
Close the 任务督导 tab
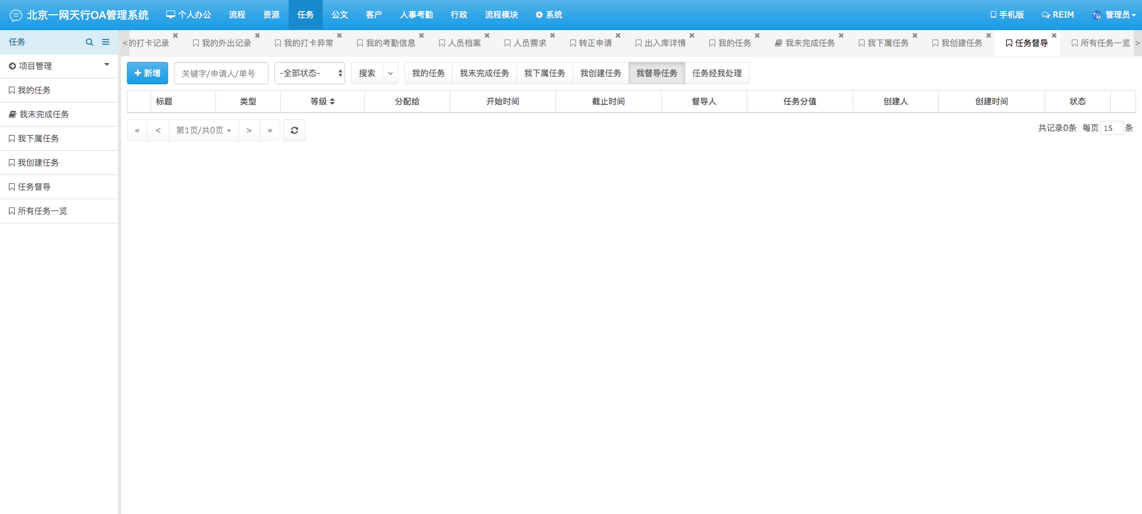tap(1054, 36)
